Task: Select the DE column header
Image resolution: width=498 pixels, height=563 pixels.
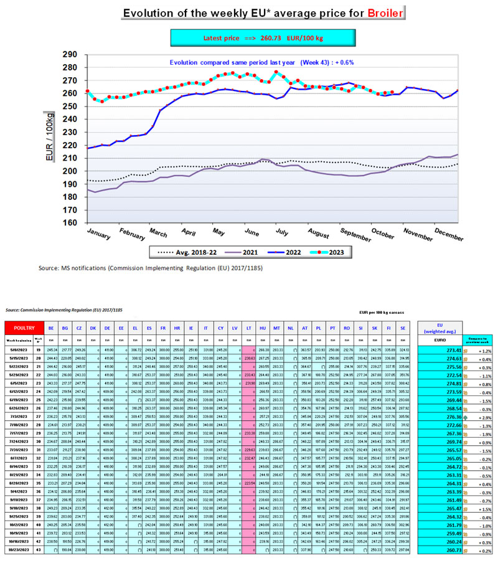Action: coord(107,328)
